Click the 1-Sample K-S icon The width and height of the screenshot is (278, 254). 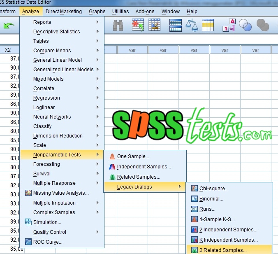click(195, 219)
